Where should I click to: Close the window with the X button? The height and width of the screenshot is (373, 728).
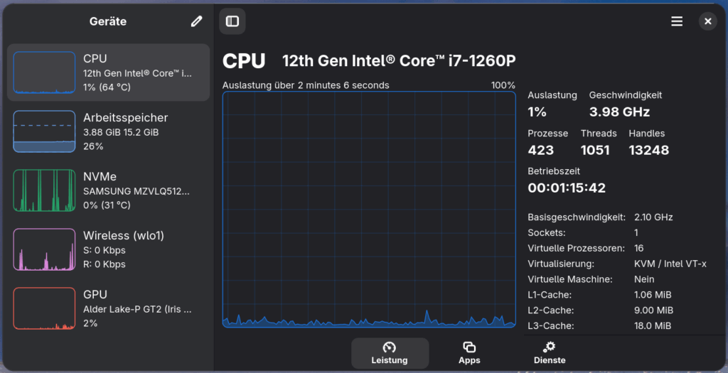(707, 21)
